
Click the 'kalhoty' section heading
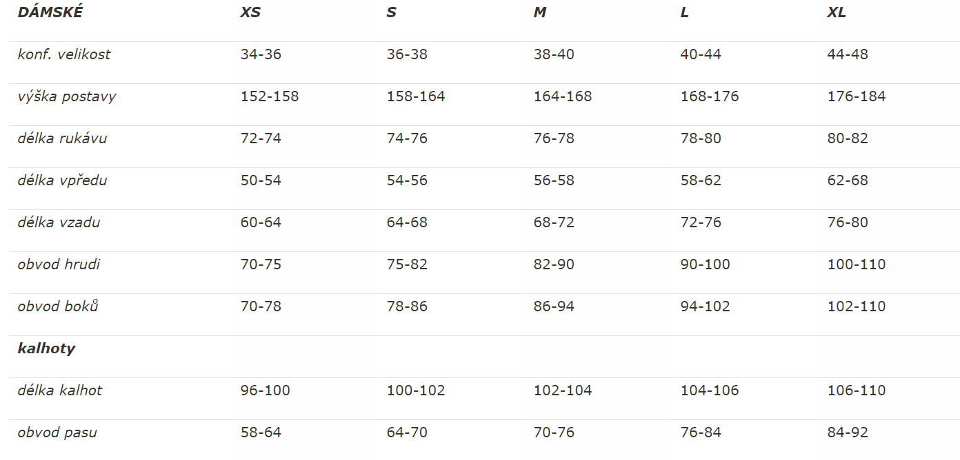(x=46, y=348)
